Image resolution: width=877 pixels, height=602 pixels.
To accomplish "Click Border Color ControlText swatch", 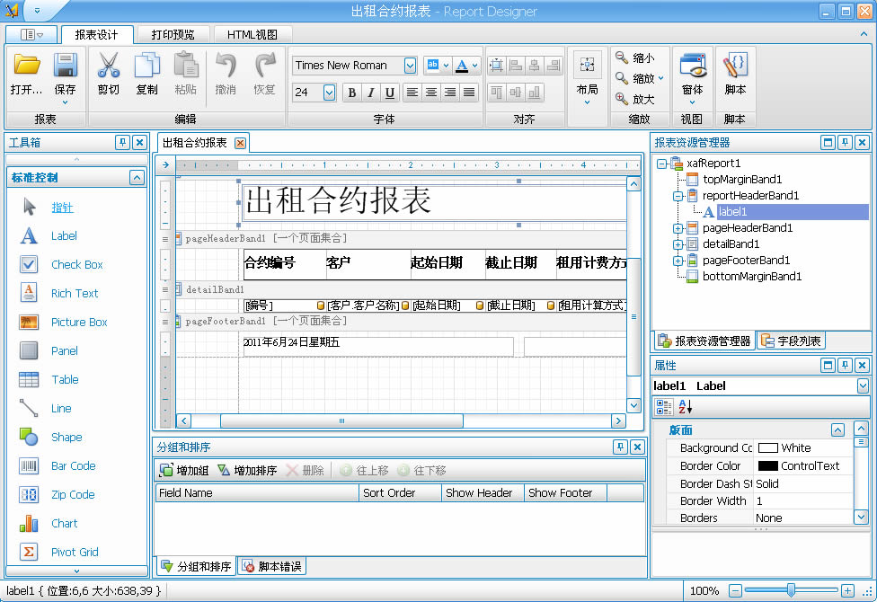I will pos(768,466).
